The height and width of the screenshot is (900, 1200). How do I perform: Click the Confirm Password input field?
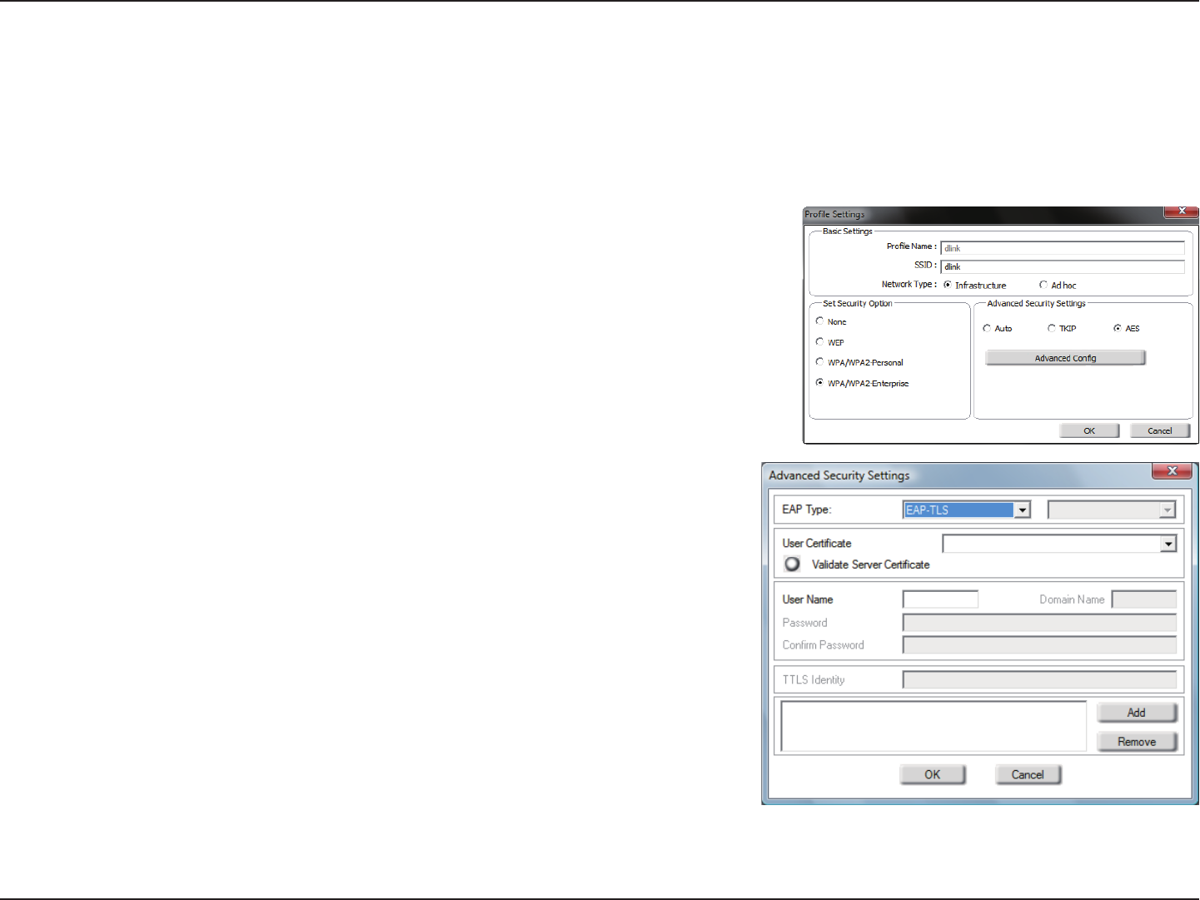point(1039,645)
